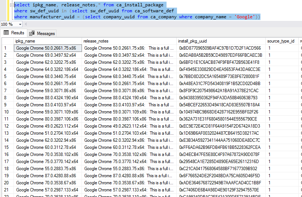The image size is (302, 197).
Task: Click ca_software_def in the query text
Action: tap(154, 11)
